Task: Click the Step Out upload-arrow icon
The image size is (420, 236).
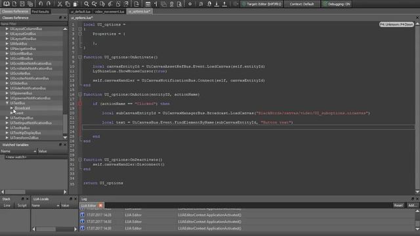Action: [x=224, y=4]
